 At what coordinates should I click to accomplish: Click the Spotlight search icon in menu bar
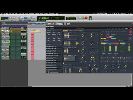tap(129, 13)
